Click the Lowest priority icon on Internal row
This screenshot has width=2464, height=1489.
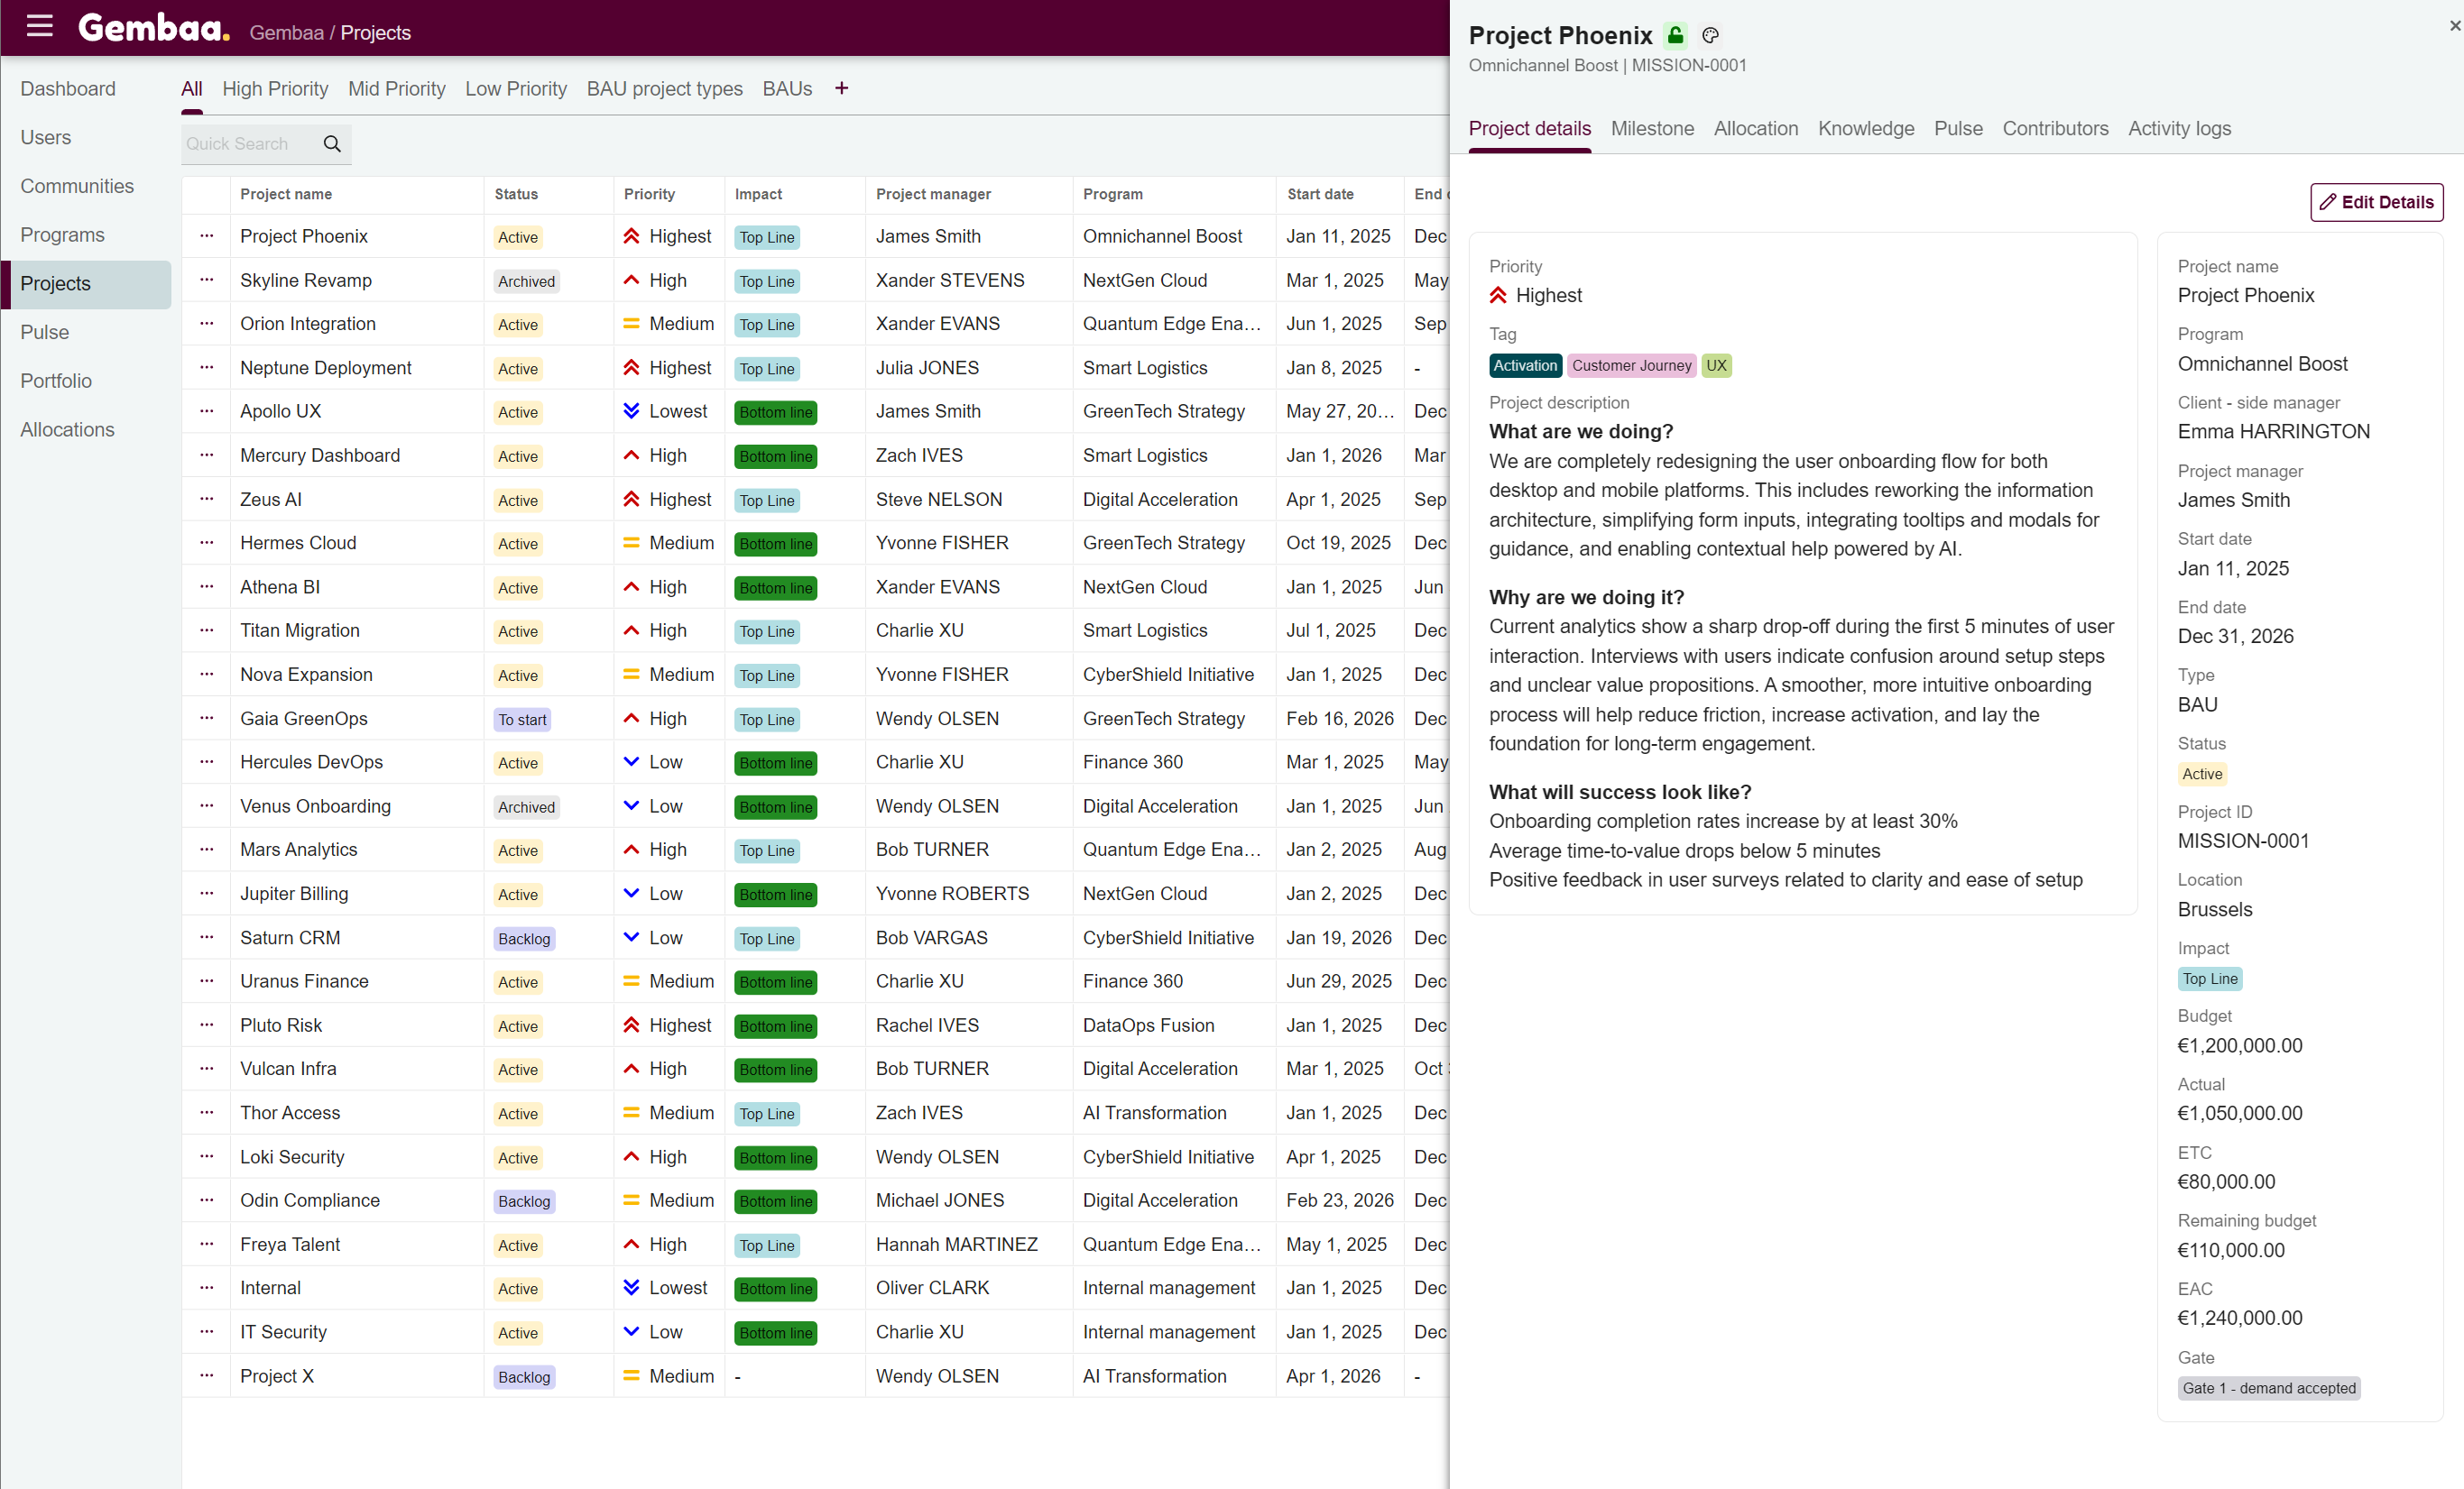(631, 1288)
